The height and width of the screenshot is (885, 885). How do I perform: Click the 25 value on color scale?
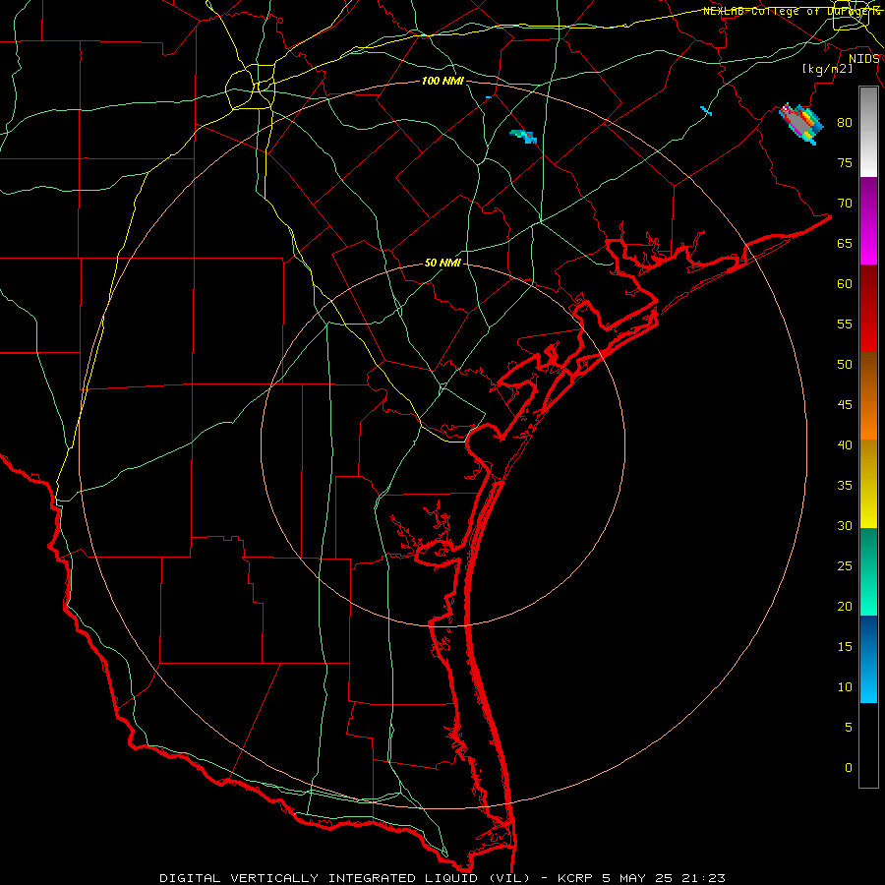tap(845, 565)
